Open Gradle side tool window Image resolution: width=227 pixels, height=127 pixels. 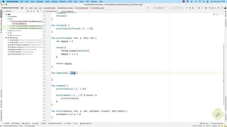click(x=226, y=14)
